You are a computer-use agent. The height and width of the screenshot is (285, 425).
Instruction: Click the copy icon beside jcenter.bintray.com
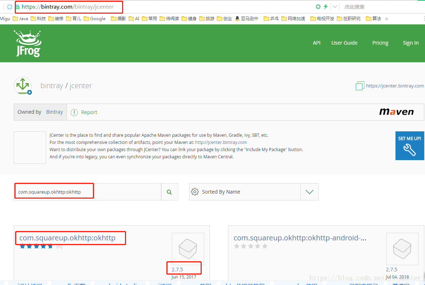click(360, 86)
